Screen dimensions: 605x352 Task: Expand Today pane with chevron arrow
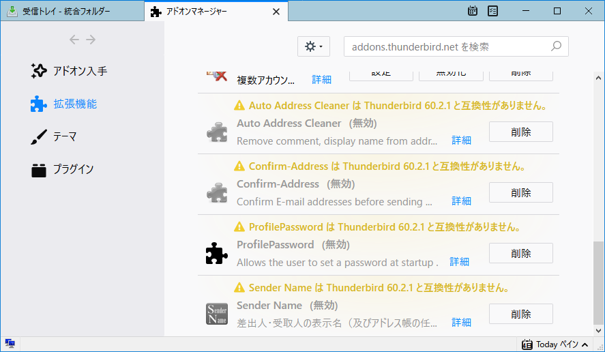coord(585,344)
